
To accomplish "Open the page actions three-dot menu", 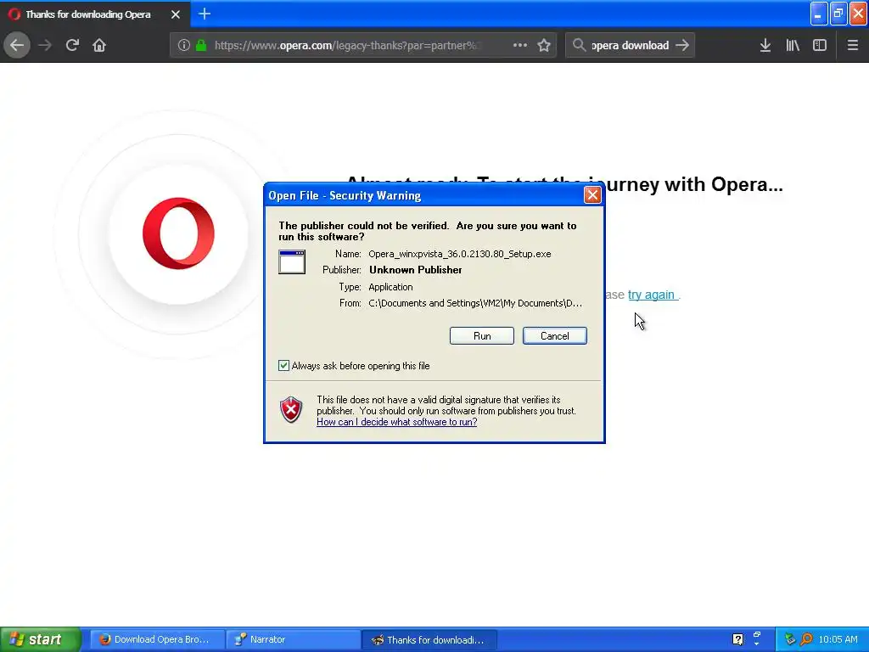I will click(520, 45).
